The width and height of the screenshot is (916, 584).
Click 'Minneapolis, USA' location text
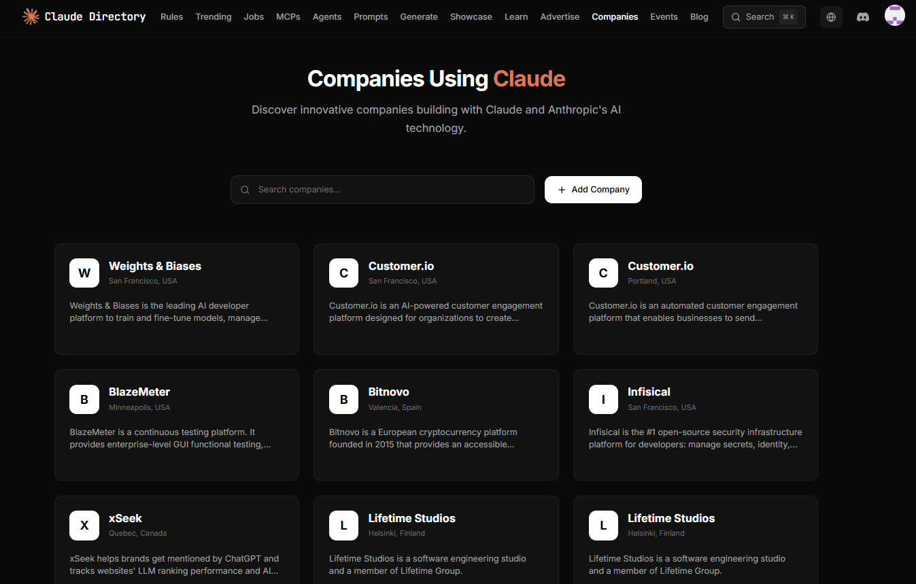pyautogui.click(x=139, y=407)
